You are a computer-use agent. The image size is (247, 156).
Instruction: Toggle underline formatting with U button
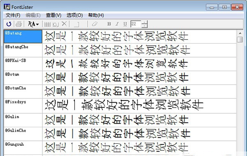125,24
